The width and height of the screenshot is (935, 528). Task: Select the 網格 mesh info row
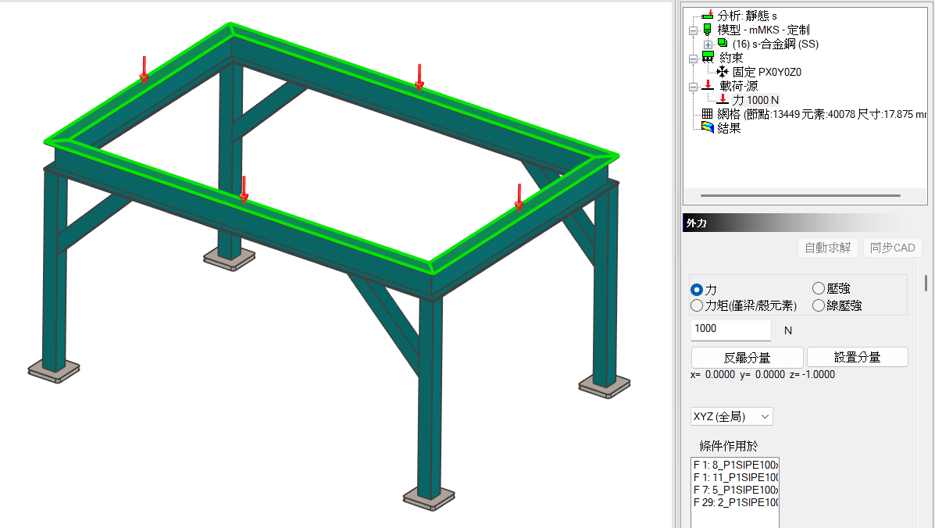822,114
